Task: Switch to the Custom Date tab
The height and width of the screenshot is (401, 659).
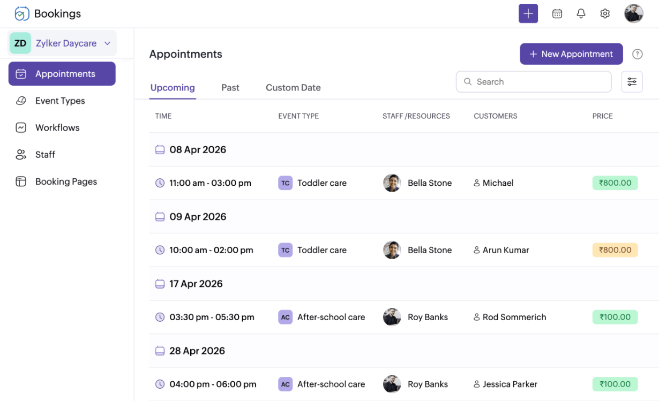Action: coord(293,88)
